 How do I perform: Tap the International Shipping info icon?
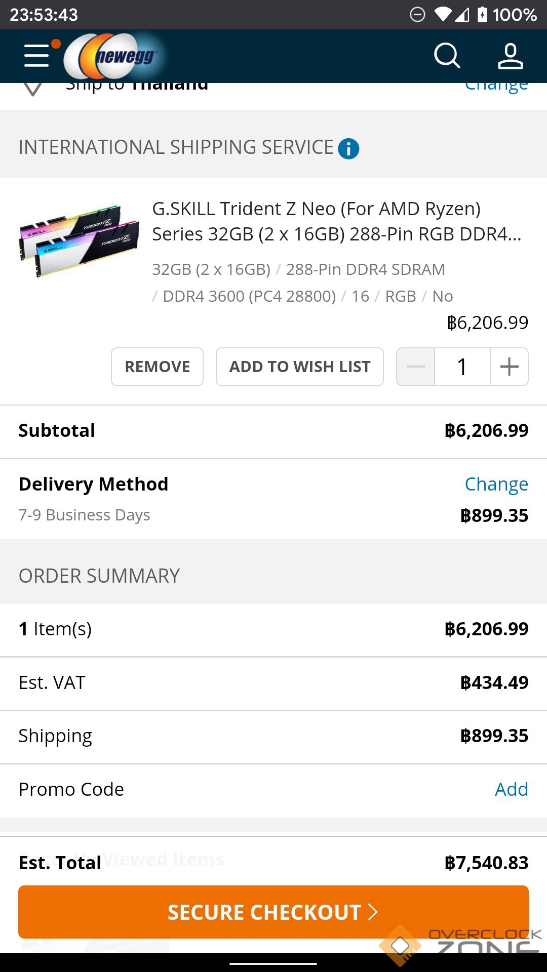click(x=348, y=149)
